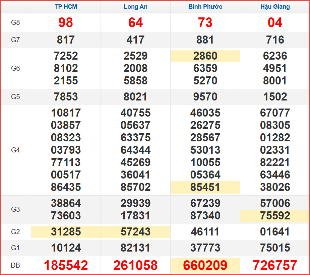Select the G4 row label
The width and height of the screenshot is (310, 275).
click(15, 150)
